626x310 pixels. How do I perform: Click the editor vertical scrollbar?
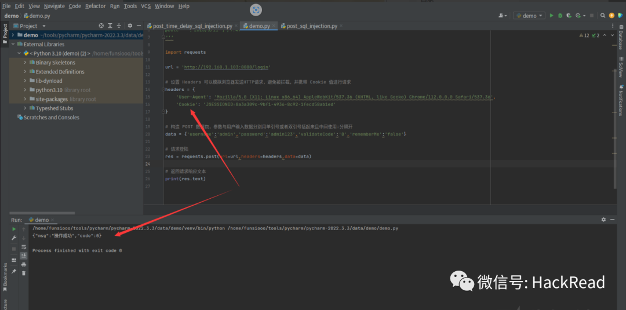(x=615, y=129)
